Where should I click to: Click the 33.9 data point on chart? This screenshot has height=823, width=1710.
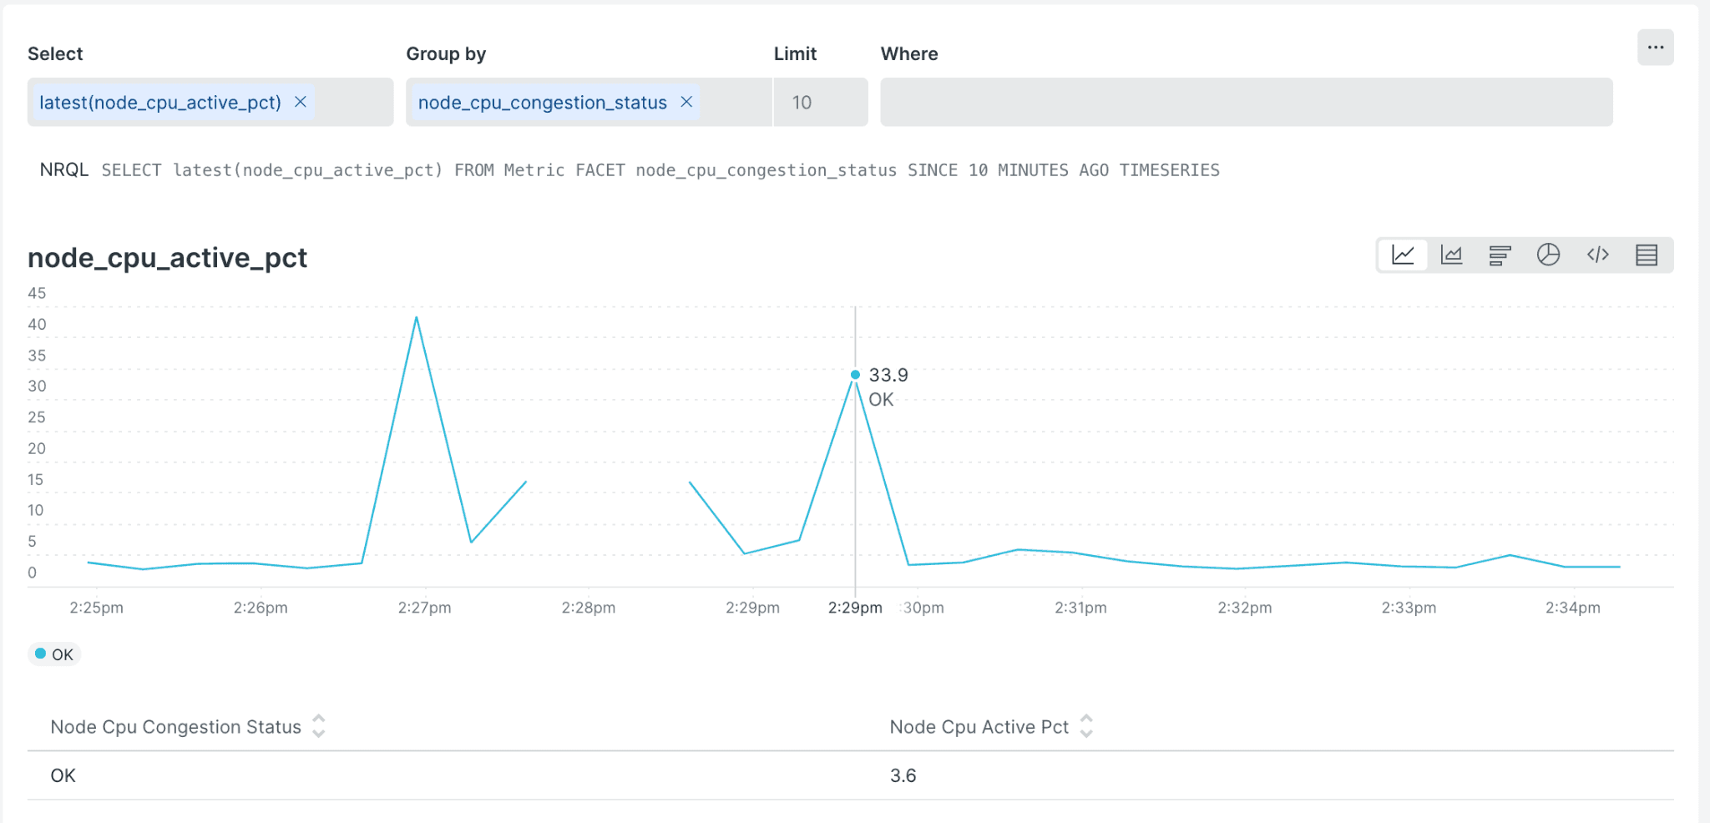point(855,375)
